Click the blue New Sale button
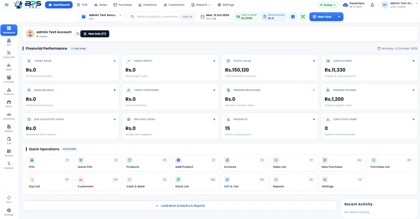The width and height of the screenshot is (420, 219). point(322,17)
